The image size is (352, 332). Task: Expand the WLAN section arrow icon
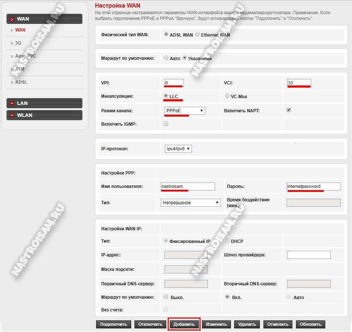coord(12,115)
